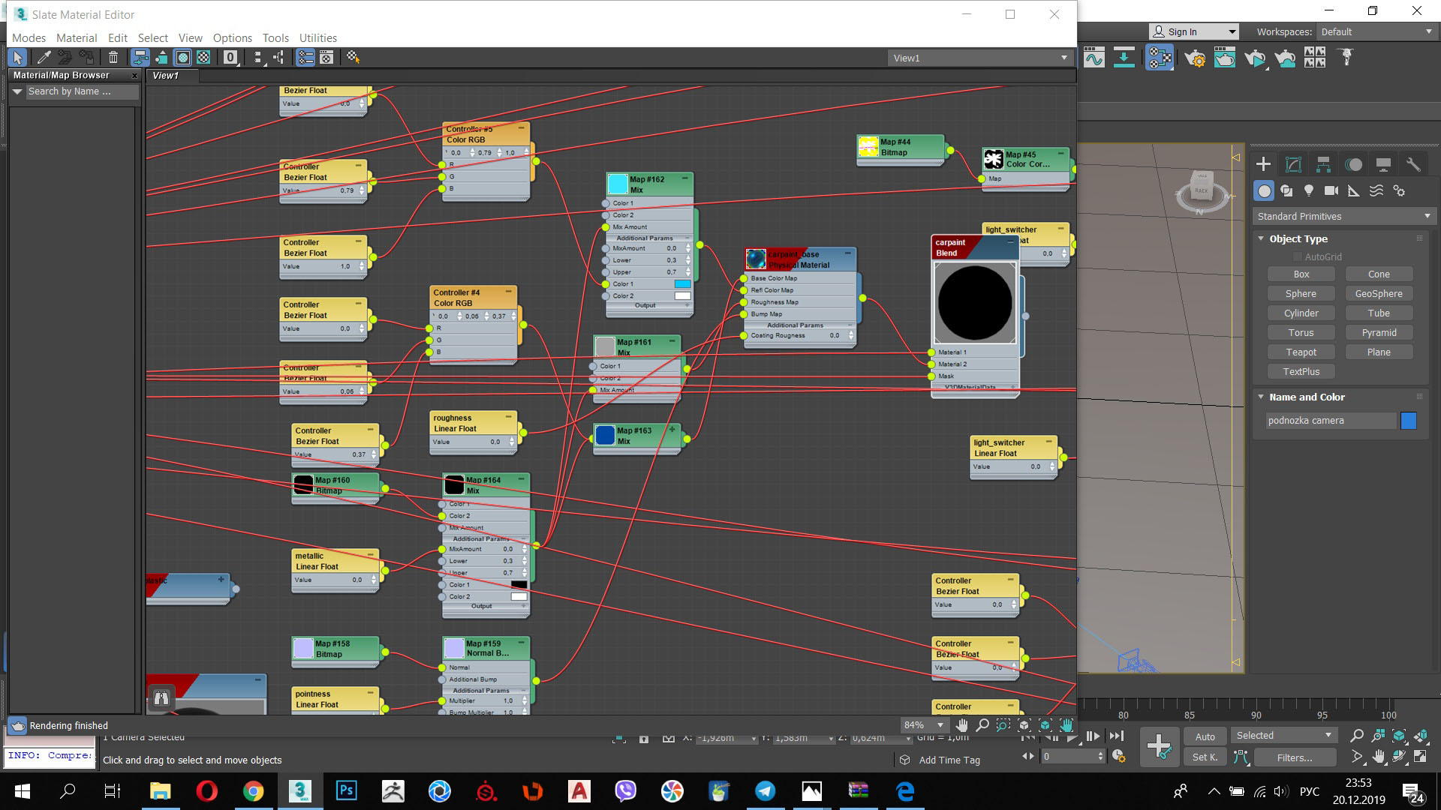Toggle Auto key mode button
The width and height of the screenshot is (1441, 810).
tap(1205, 736)
